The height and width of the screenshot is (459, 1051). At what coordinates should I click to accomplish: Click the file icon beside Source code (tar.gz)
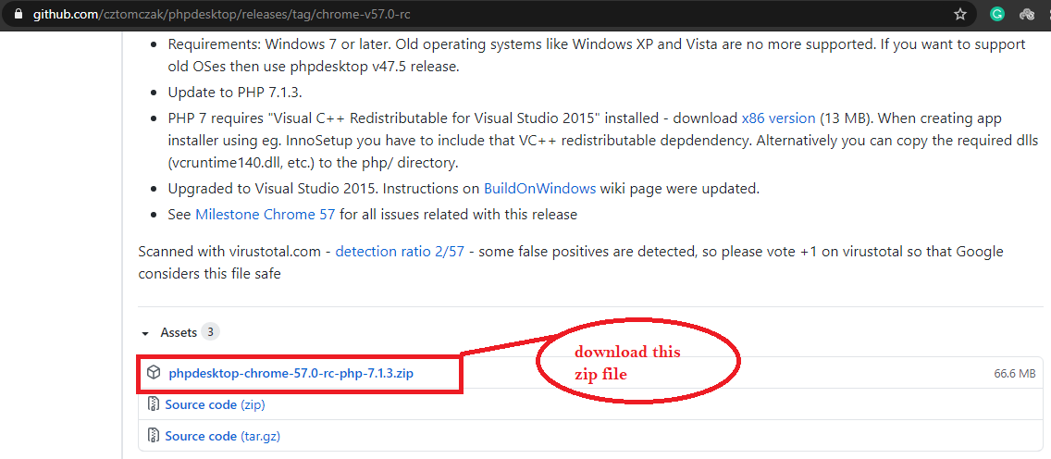(x=154, y=436)
